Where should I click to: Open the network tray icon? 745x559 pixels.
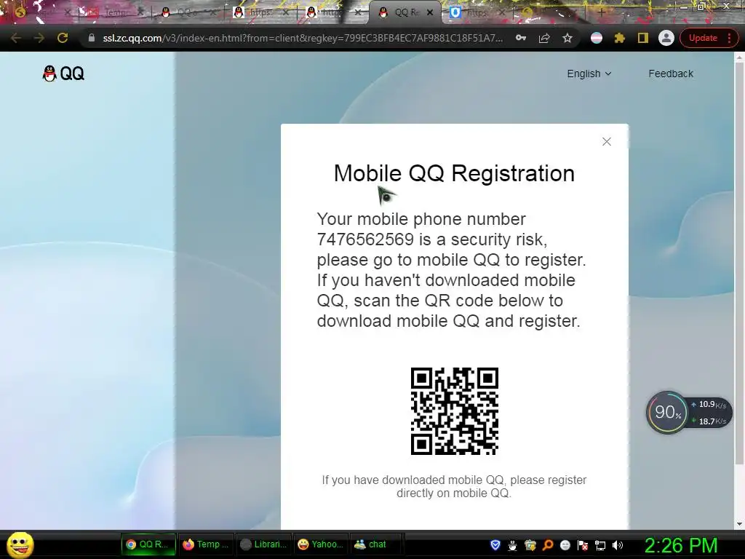point(600,545)
